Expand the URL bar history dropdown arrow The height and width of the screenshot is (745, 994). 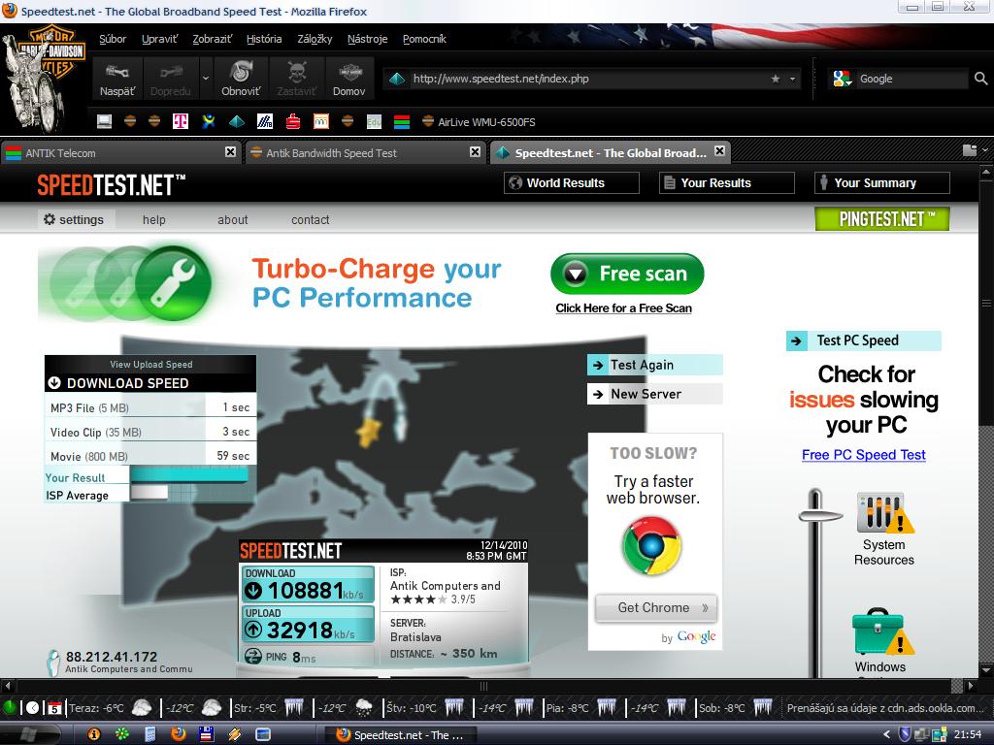coord(792,79)
